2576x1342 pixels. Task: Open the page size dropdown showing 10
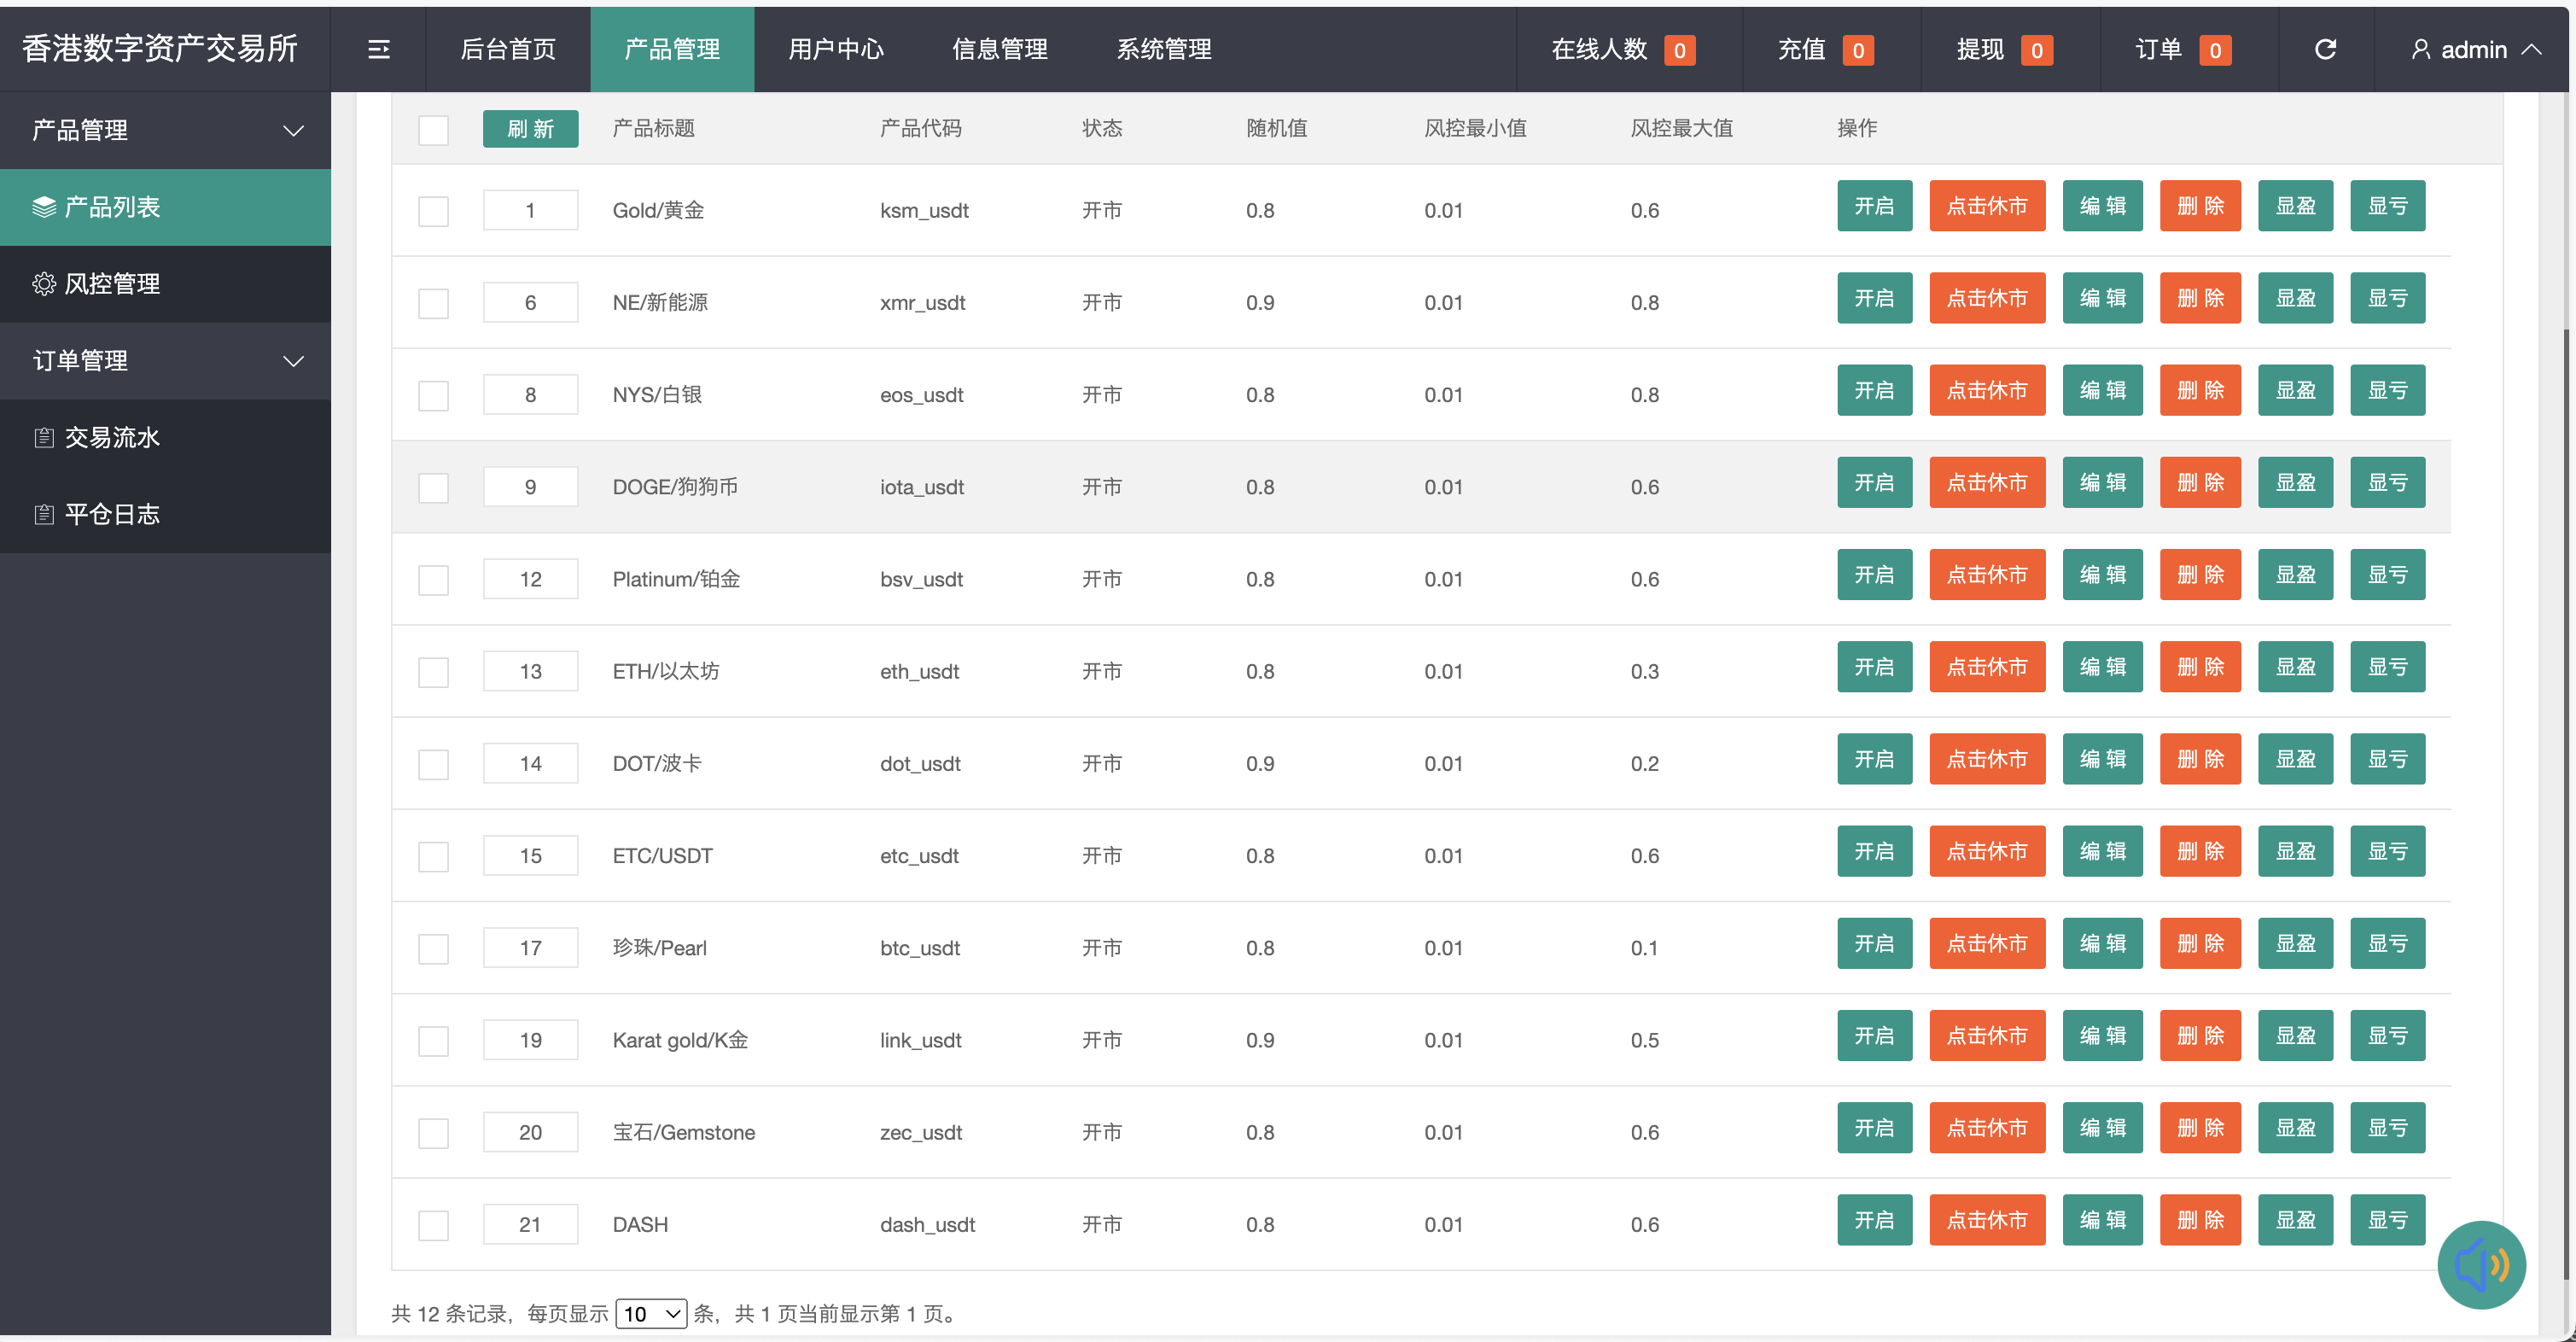651,1313
